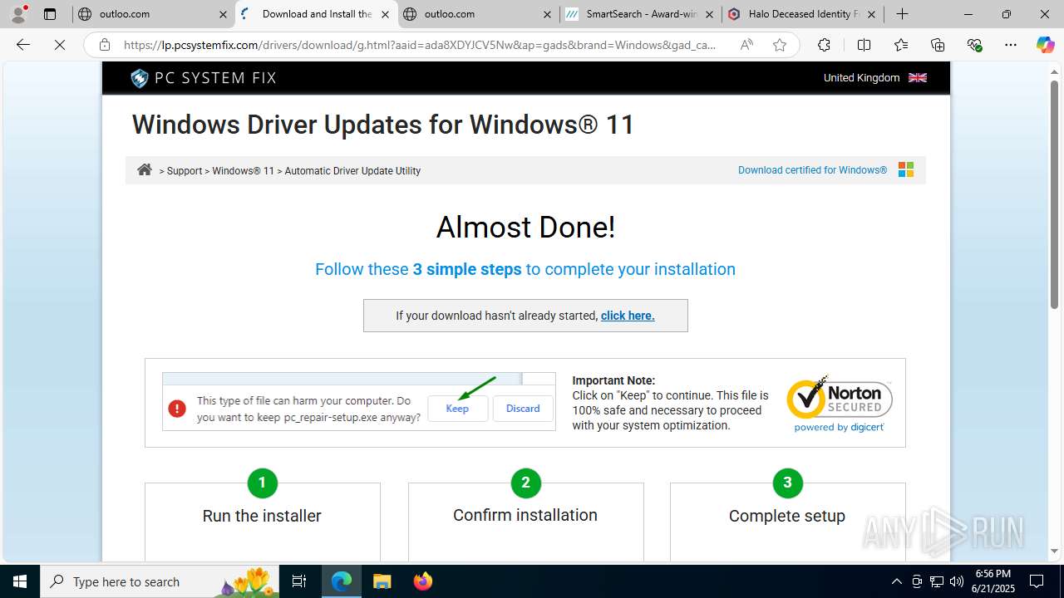
Task: Click the Windows logo certified icon
Action: (x=906, y=169)
